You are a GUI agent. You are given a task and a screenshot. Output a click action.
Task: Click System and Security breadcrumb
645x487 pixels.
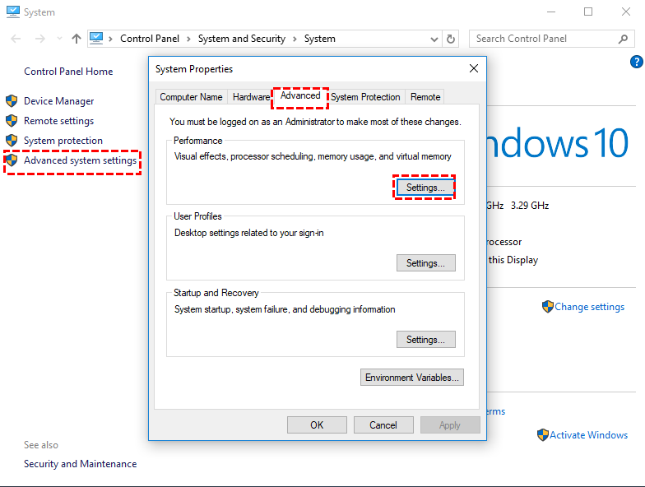[x=242, y=39]
